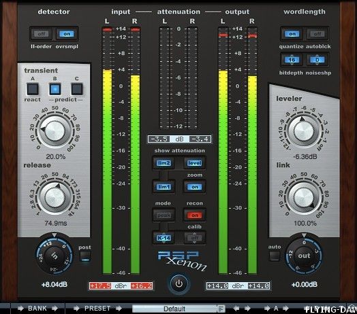Toggle the zoom on switch
The height and width of the screenshot is (314, 357).
(195, 187)
